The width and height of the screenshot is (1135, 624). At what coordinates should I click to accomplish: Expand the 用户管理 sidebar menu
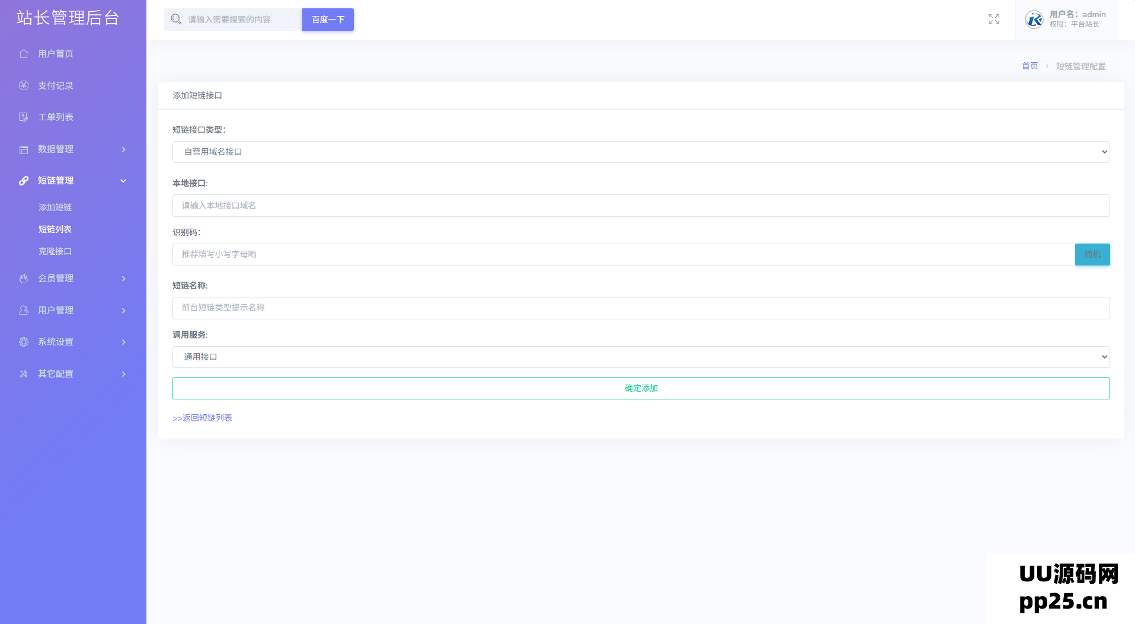point(72,311)
